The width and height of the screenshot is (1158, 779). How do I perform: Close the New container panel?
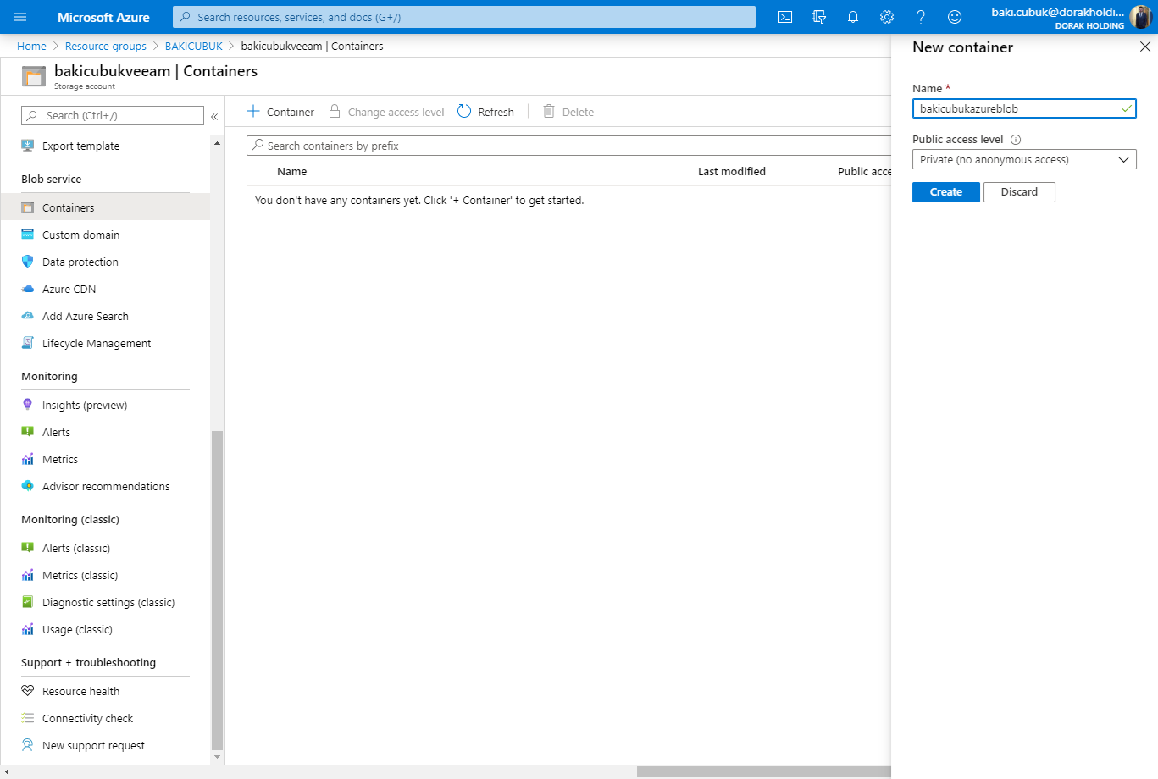[x=1144, y=47]
